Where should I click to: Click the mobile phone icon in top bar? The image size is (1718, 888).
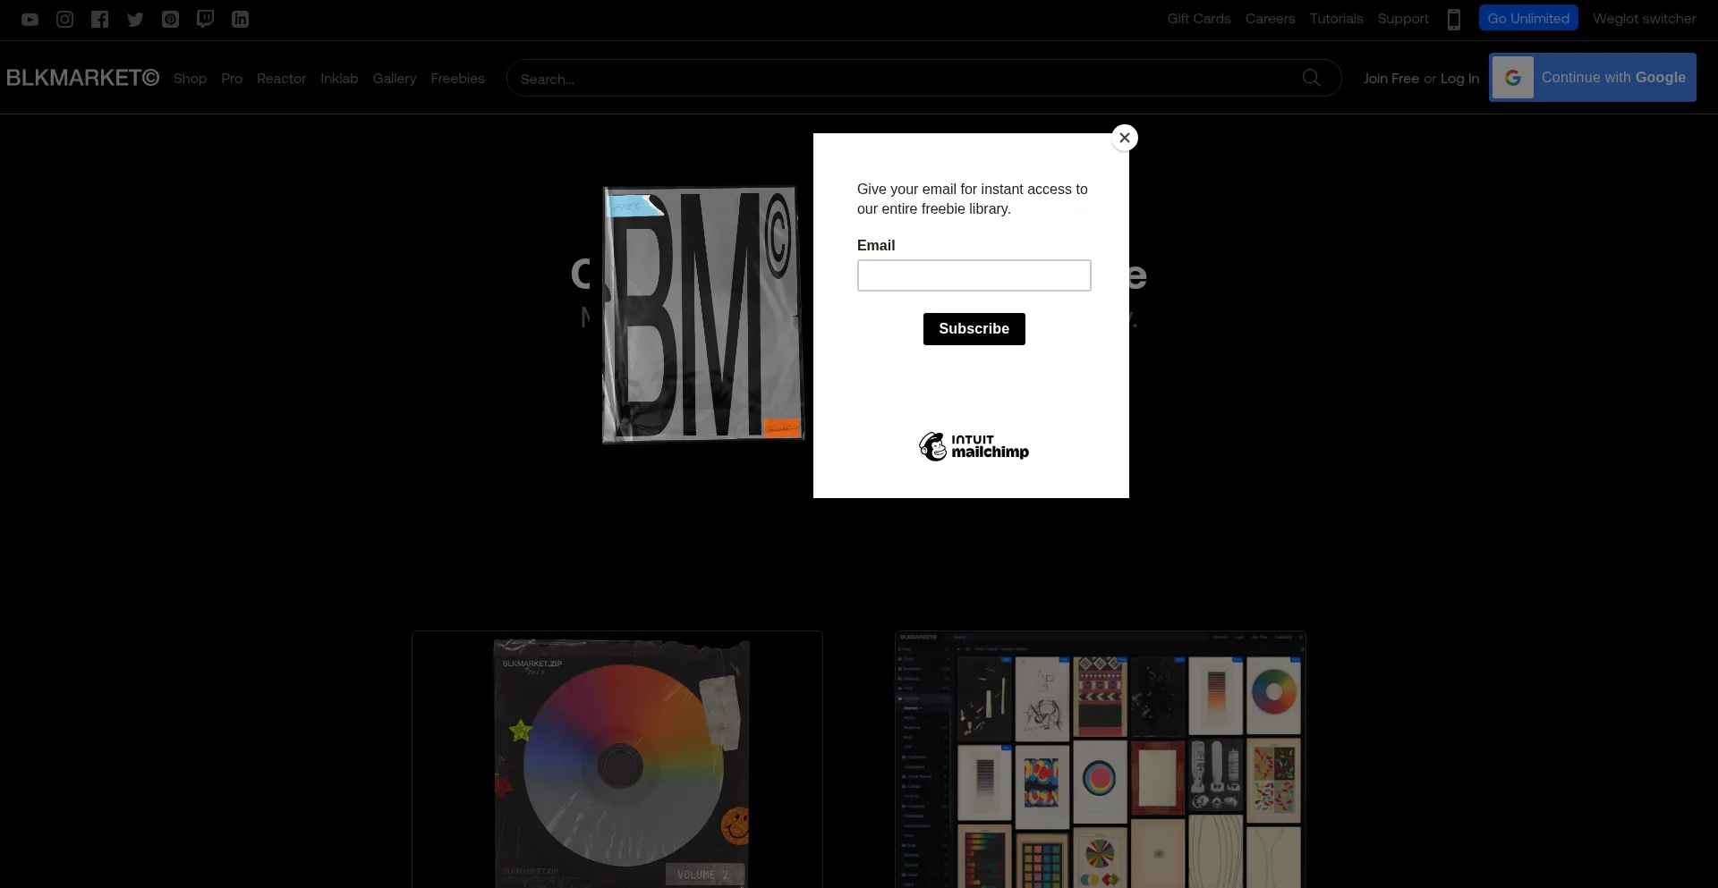click(x=1453, y=20)
